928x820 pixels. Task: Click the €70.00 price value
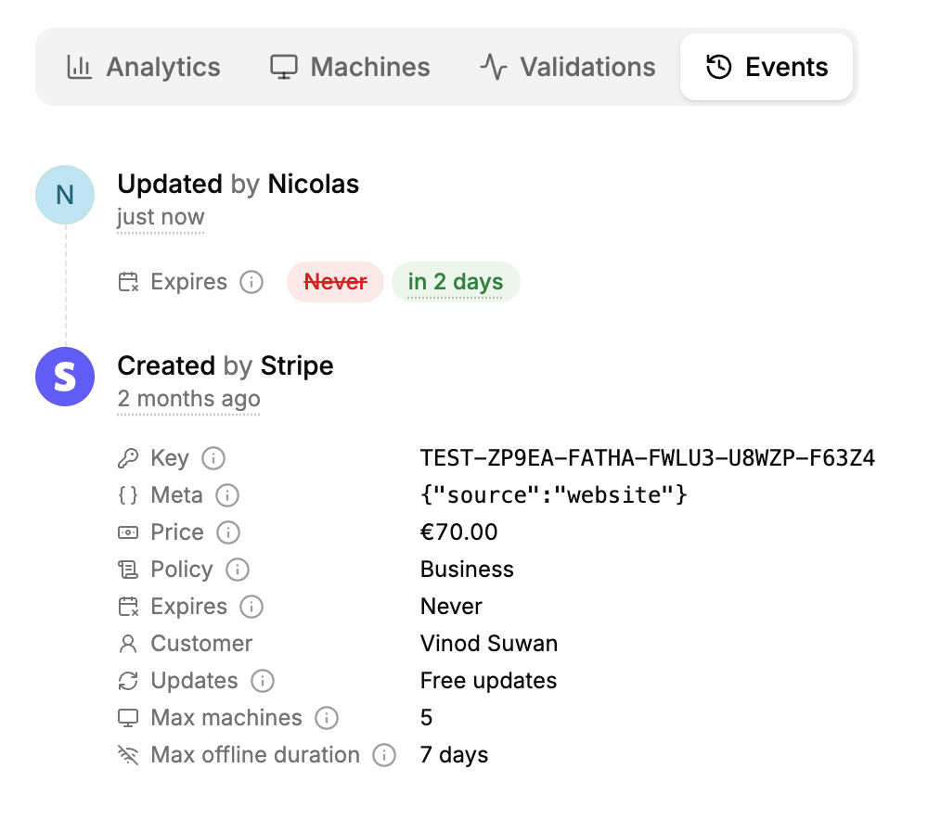pos(459,532)
